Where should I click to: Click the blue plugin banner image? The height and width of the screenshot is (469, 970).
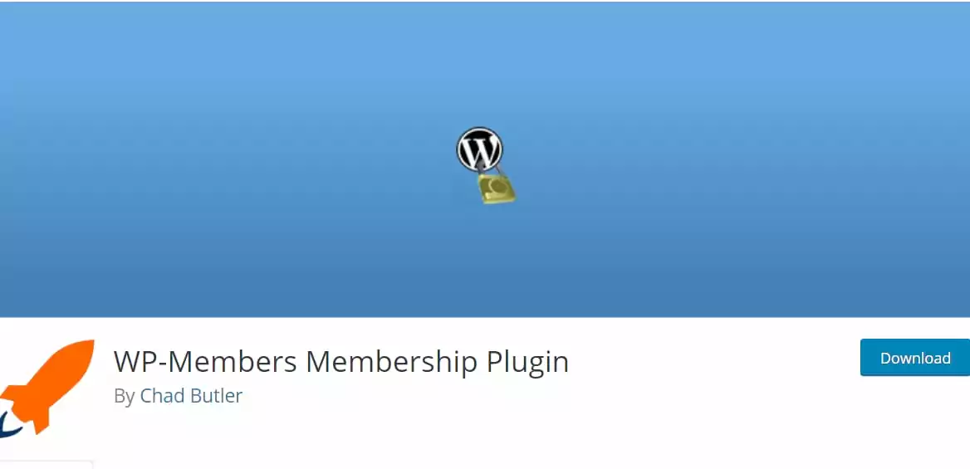[485, 159]
